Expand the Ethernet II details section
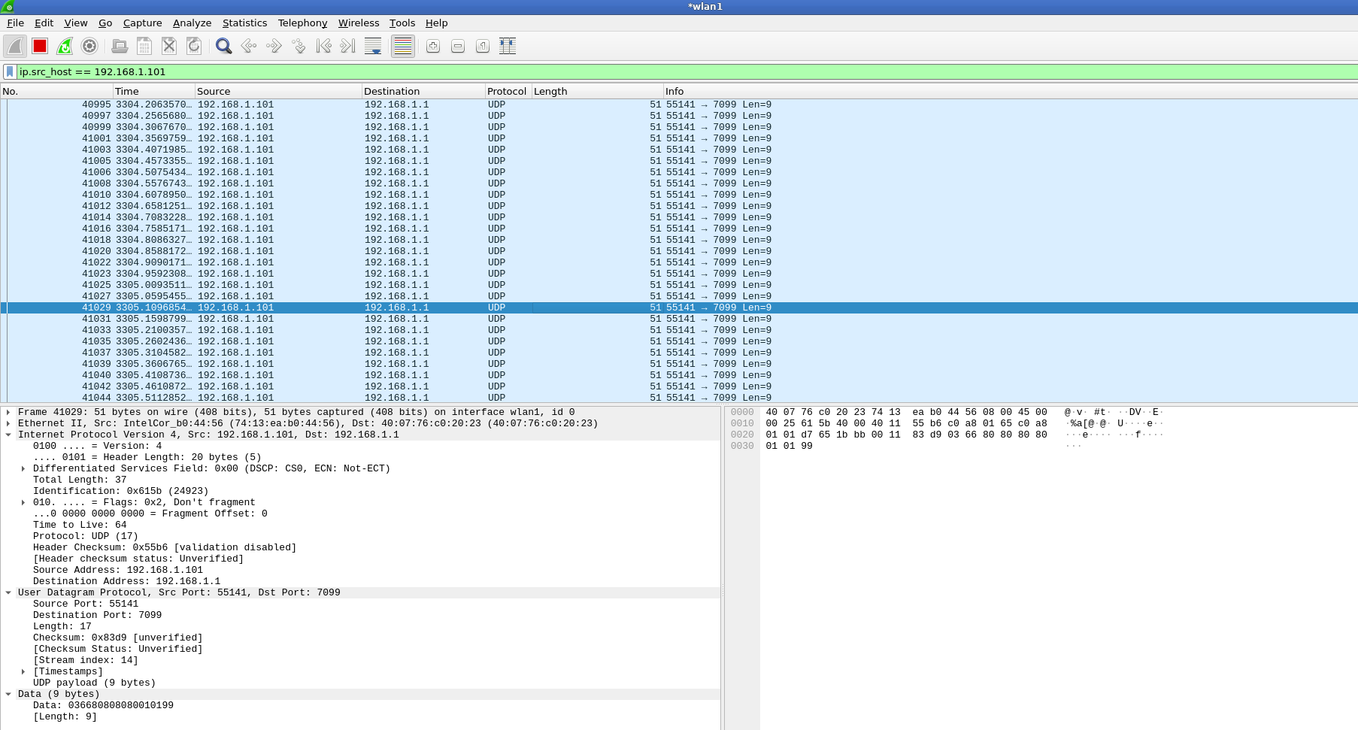The image size is (1358, 730). 8,423
